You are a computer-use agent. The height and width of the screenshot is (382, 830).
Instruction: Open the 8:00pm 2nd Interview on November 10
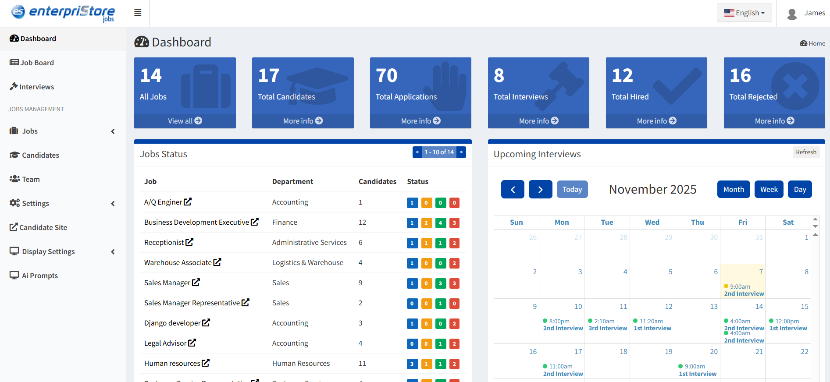click(563, 325)
